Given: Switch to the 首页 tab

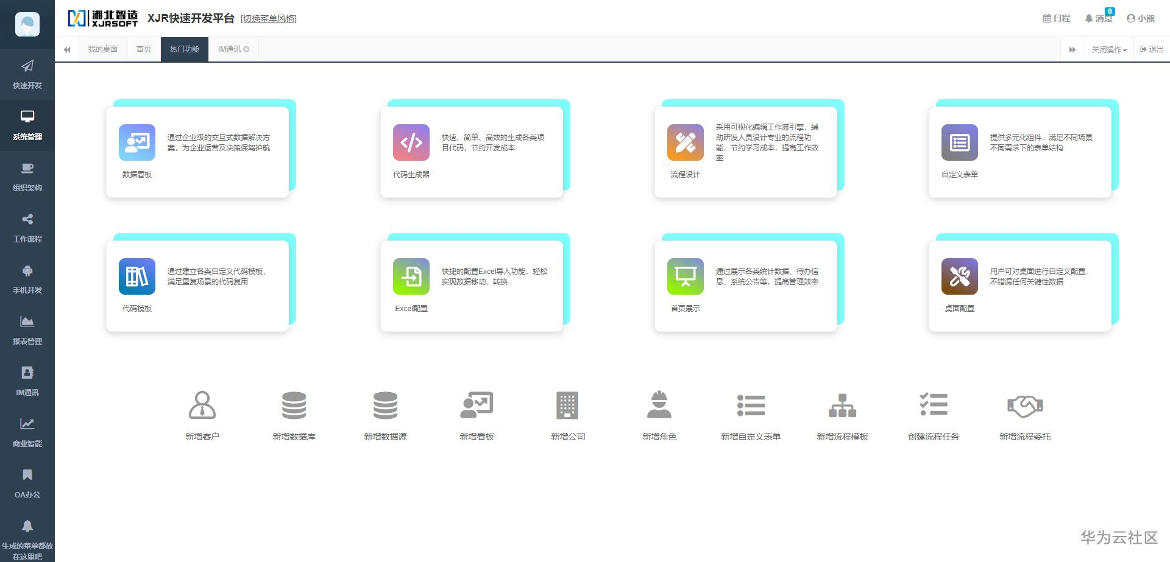Looking at the screenshot, I should (x=144, y=49).
